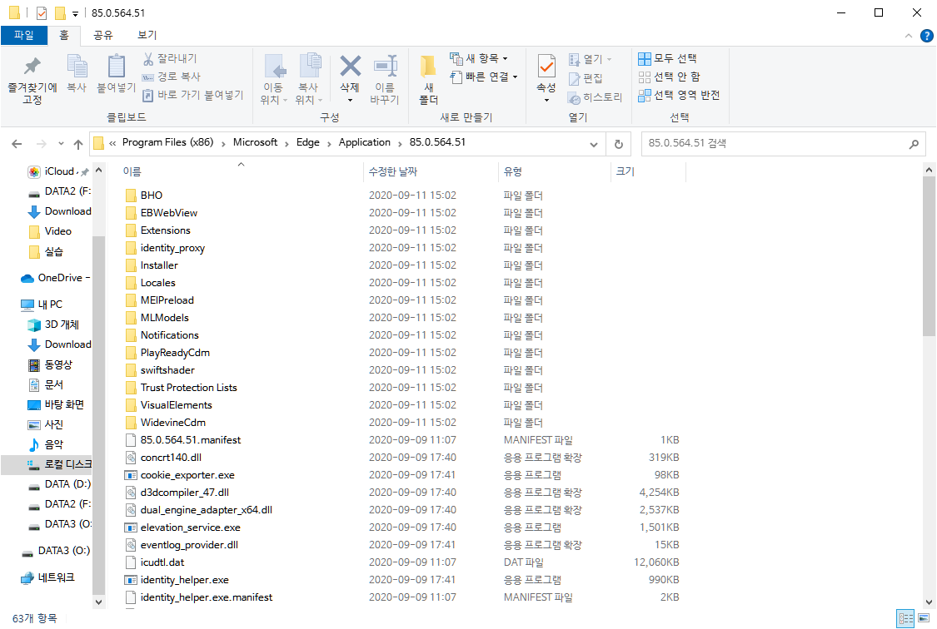Expand 열기 (Open) dropdown arrow
The height and width of the screenshot is (629, 937).
click(610, 59)
